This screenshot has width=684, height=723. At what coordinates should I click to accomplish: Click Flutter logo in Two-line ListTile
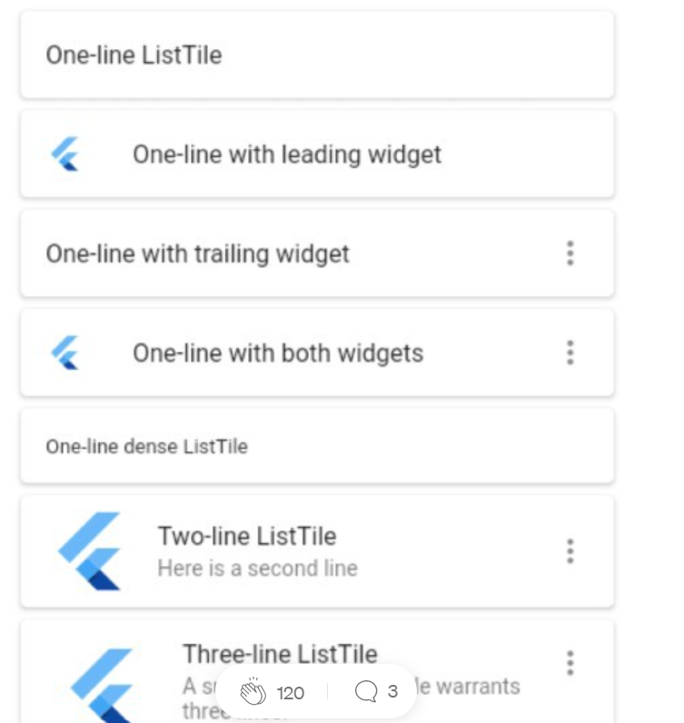pos(89,551)
